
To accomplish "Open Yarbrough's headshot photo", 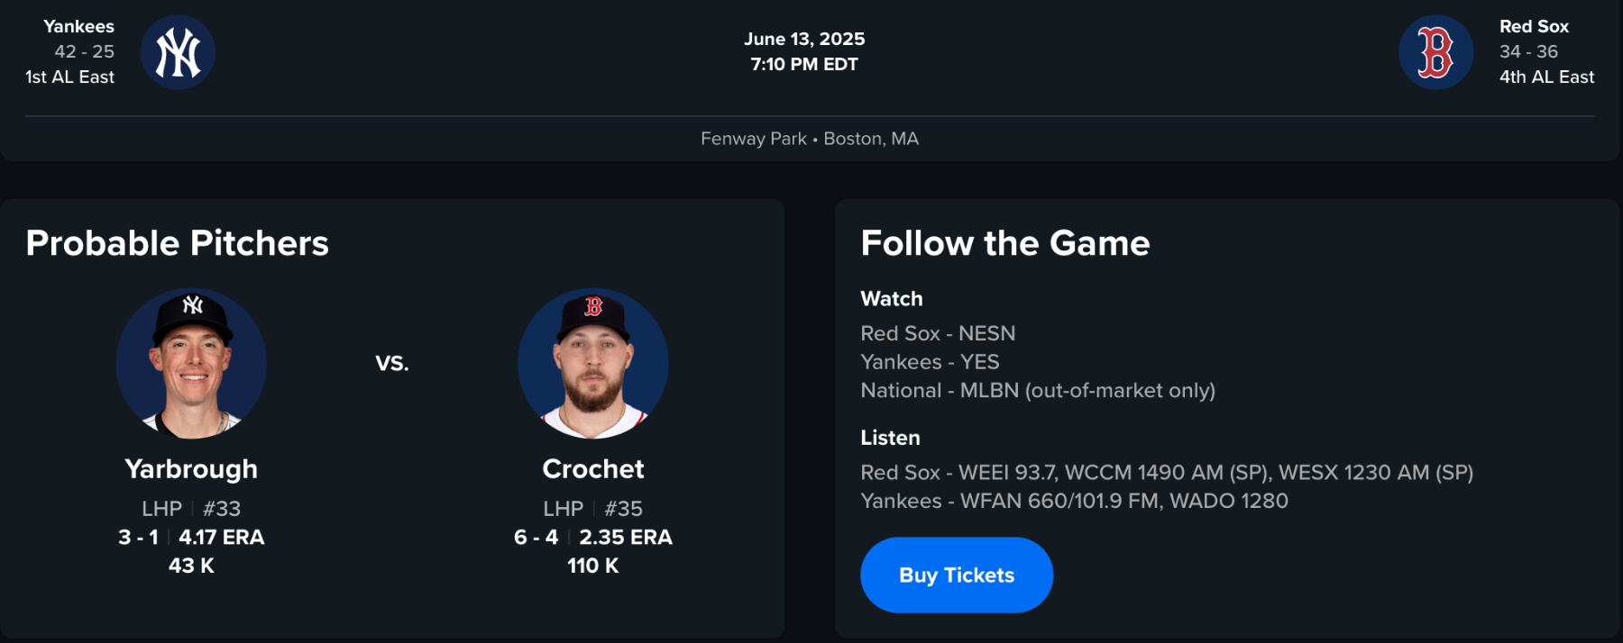I will pos(191,364).
